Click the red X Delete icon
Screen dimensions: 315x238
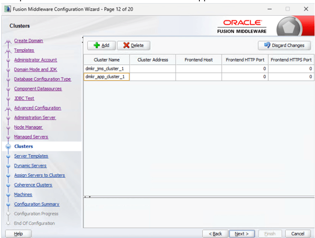(126, 45)
